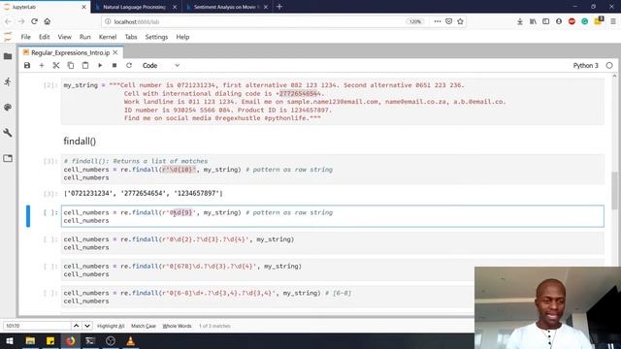621x349 pixels.
Task: Open the terminal app from the taskbar
Action: [x=90, y=340]
